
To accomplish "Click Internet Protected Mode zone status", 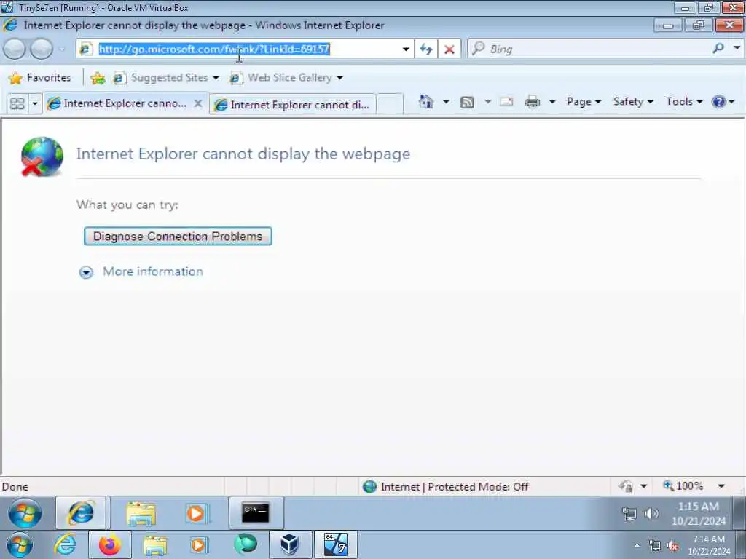I will pos(446,486).
